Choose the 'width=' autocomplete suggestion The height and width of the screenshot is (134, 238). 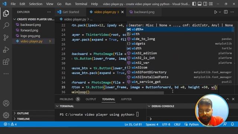[180, 29]
